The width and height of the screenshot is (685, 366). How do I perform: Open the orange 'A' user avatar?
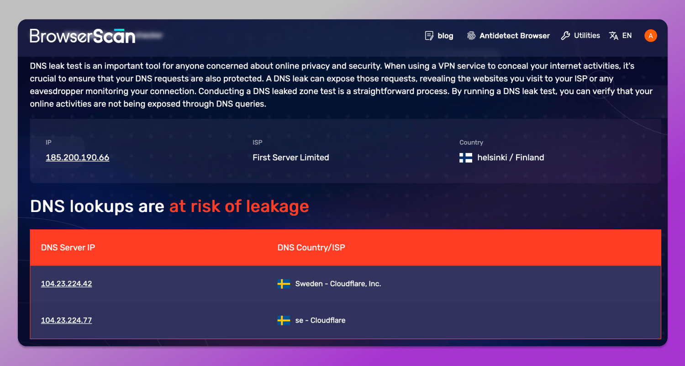650,36
